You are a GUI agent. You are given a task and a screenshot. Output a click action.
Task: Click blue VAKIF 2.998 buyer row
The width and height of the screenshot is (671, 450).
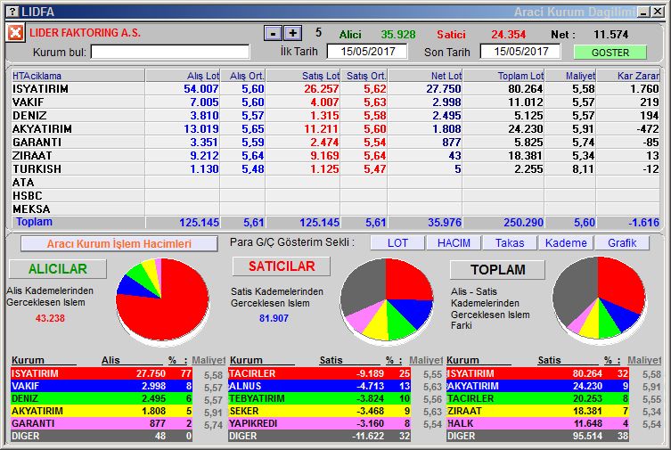pyautogui.click(x=102, y=386)
